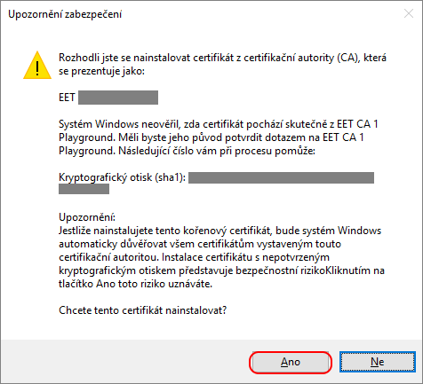Click the dialog title 'Upozornění zabezpečení'
The image size is (423, 384).
65,14
